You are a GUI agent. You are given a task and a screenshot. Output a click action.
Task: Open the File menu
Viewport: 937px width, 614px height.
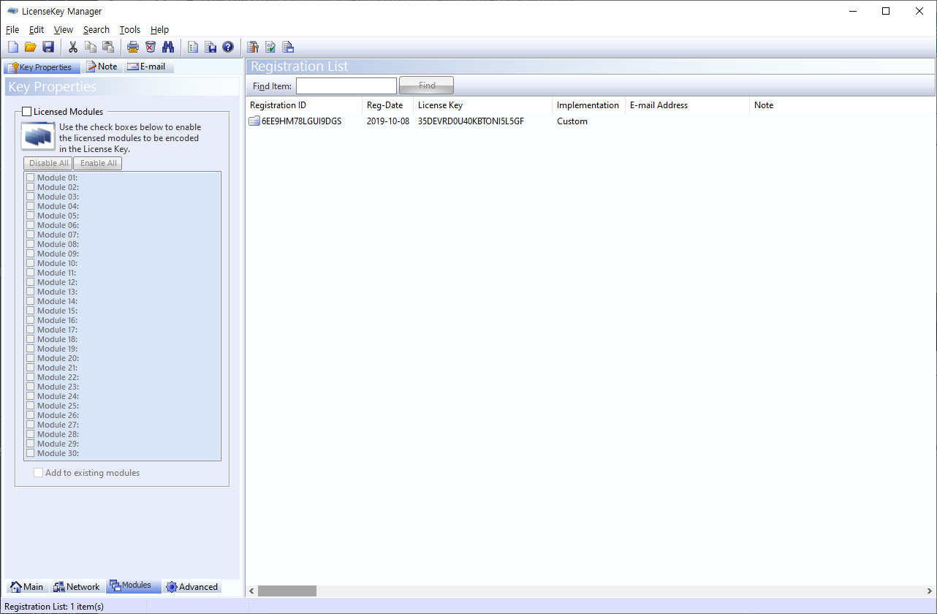[12, 30]
